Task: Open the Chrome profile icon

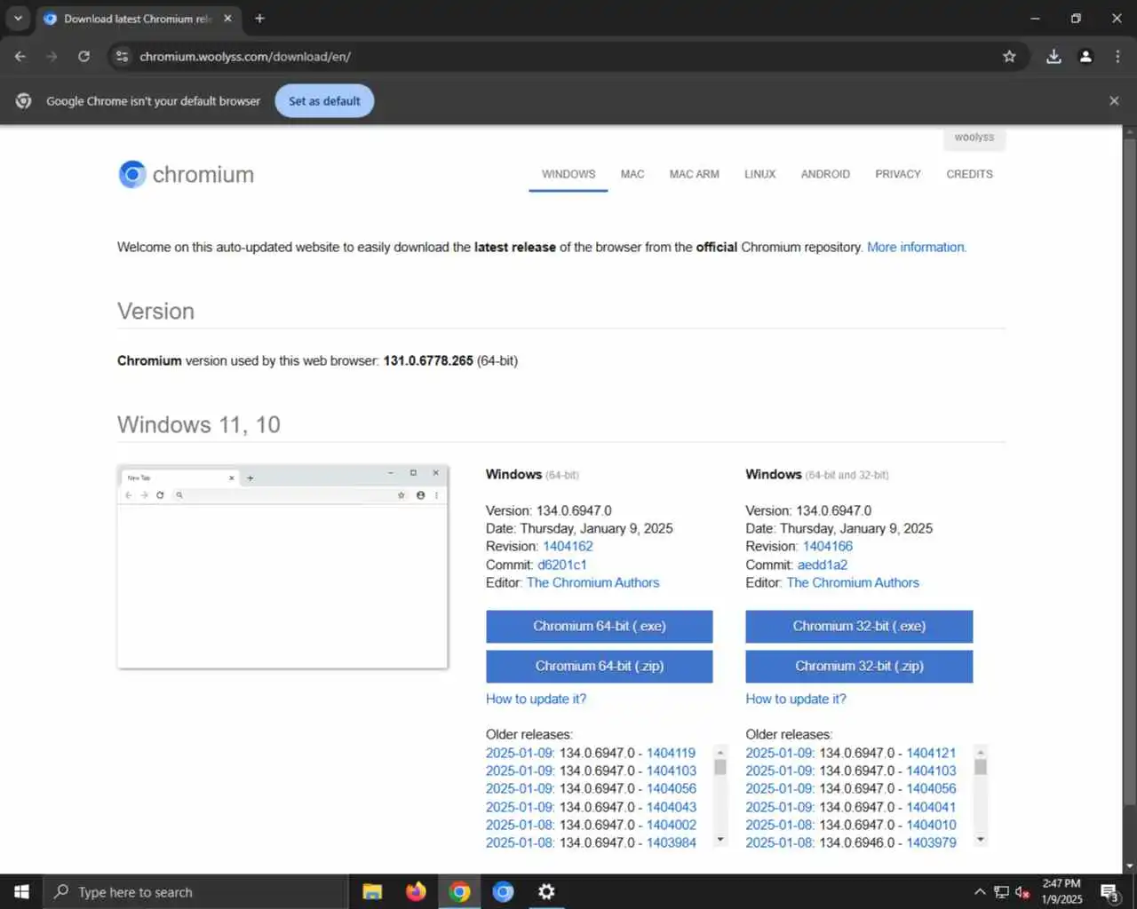Action: point(1085,56)
